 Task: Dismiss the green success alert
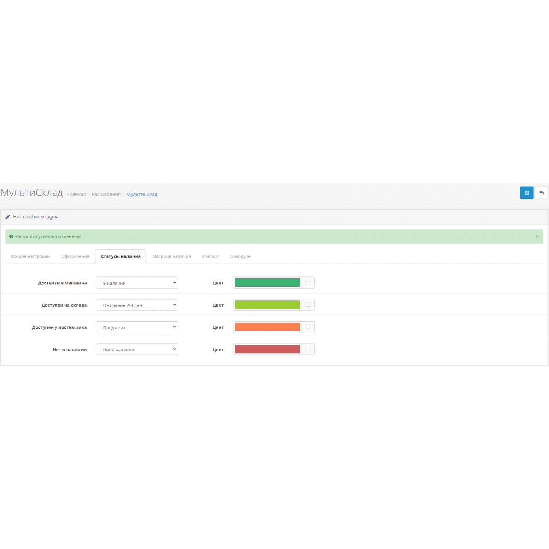click(x=537, y=236)
